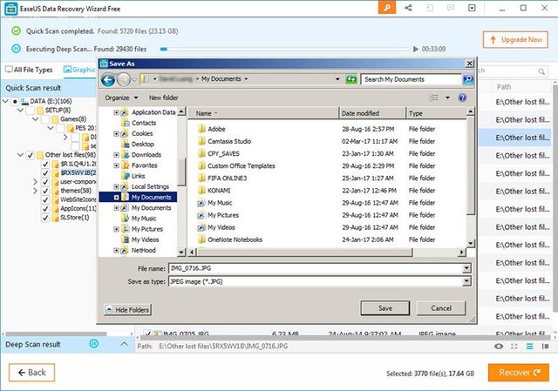This screenshot has width=558, height=391.
Task: Toggle checkbox for SLStore(1)
Action: [x=45, y=218]
